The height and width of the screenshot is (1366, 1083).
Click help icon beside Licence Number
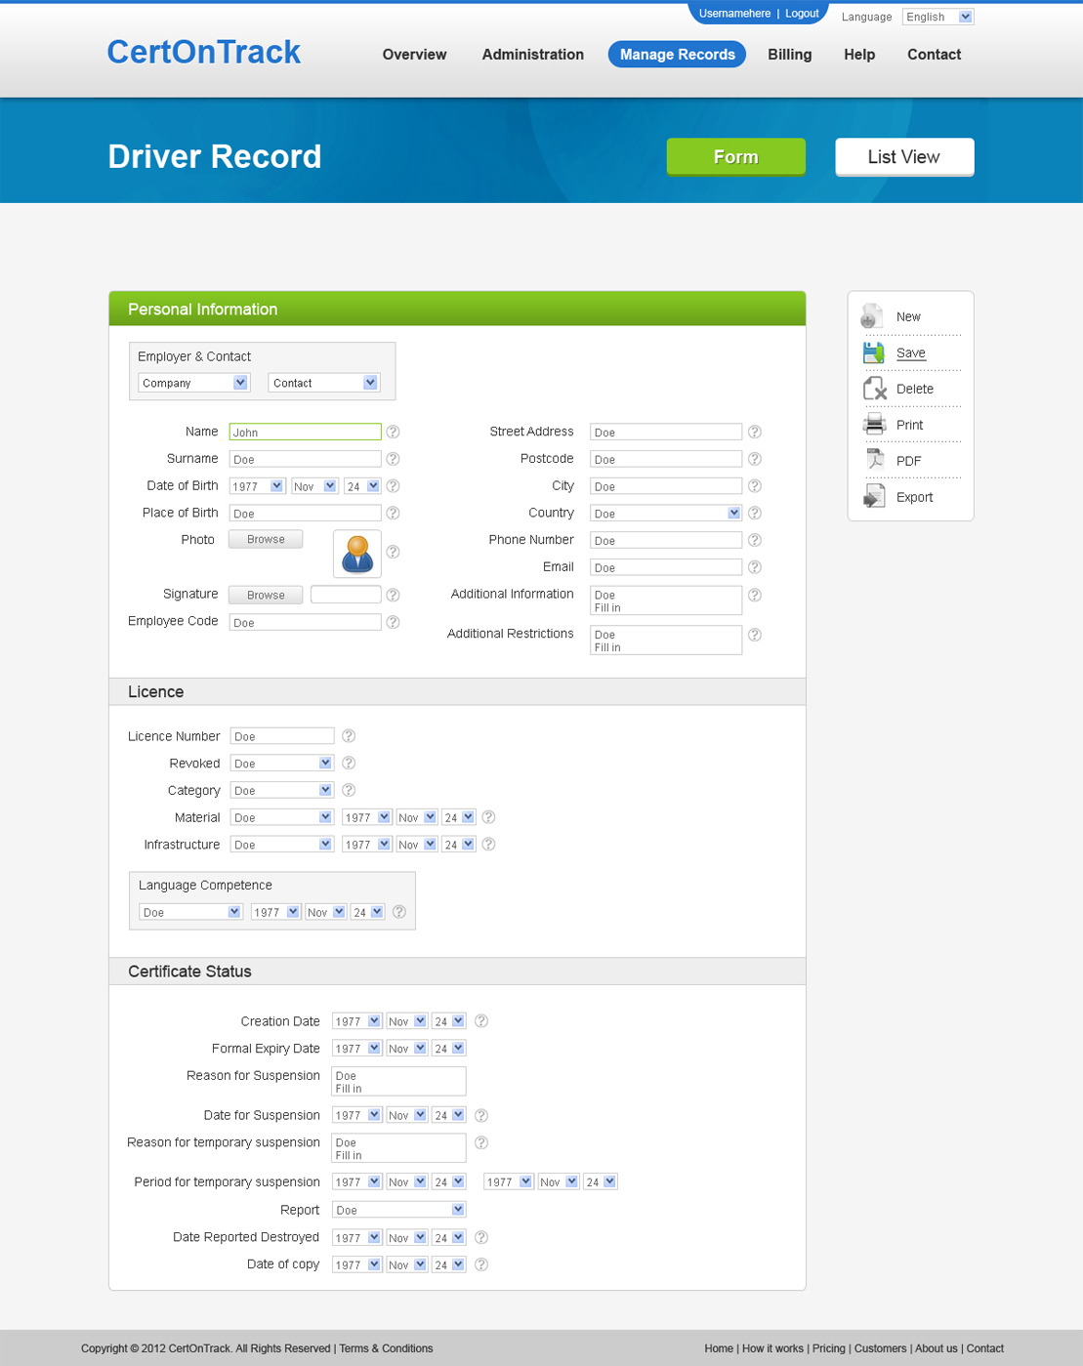click(x=349, y=736)
